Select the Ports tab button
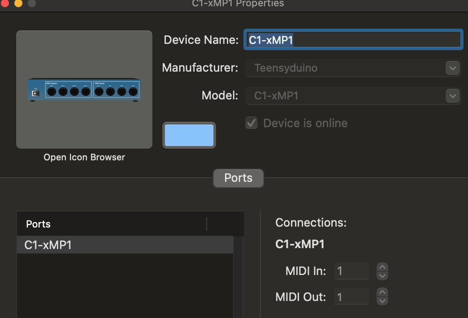 pyautogui.click(x=238, y=178)
